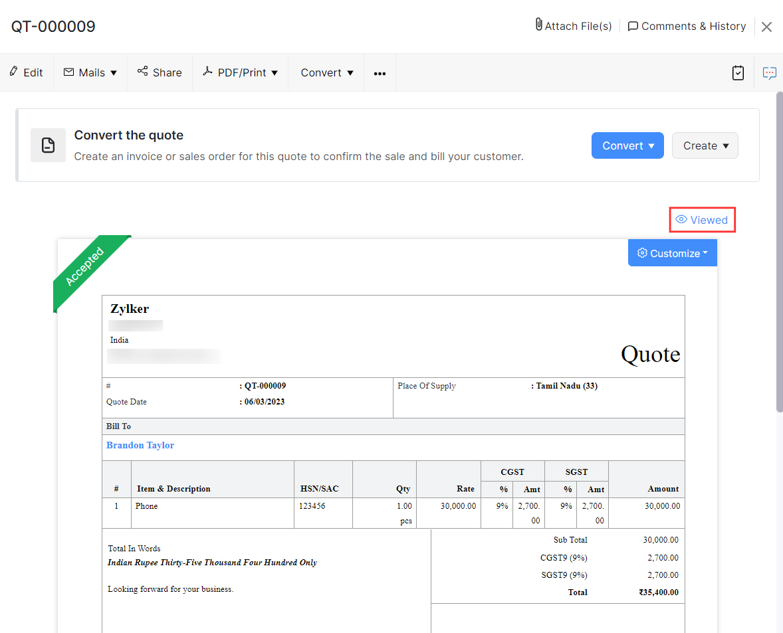Click the Edit pencil icon

coord(14,72)
